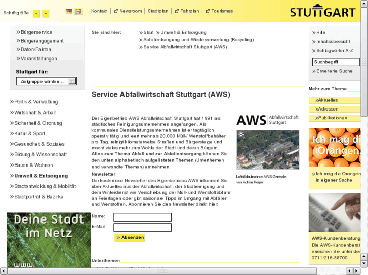Open the aerial AWS-Zentrale photo
Viewport: 368px width, 275px height.
(268, 149)
